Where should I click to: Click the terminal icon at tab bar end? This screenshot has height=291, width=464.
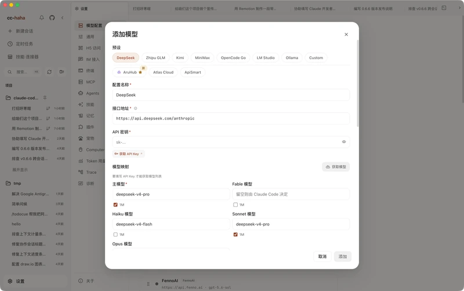pos(444,8)
